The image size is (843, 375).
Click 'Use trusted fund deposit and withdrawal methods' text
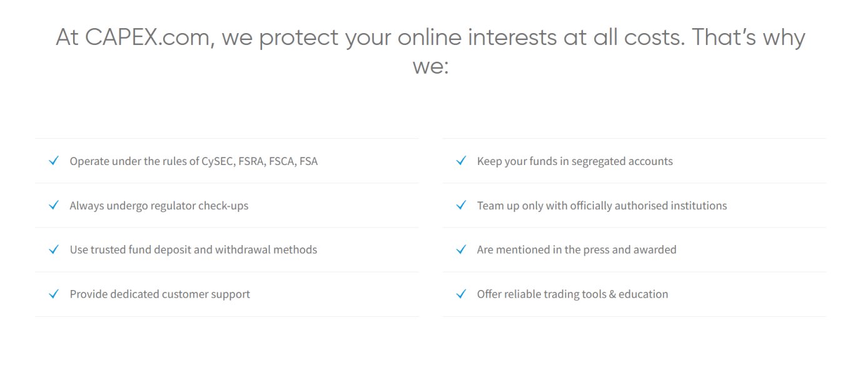(193, 250)
